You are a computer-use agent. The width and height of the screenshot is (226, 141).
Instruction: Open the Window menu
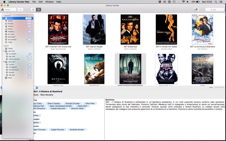(x=49, y=2)
